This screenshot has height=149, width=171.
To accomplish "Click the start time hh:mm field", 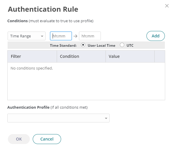I will point(61,36).
